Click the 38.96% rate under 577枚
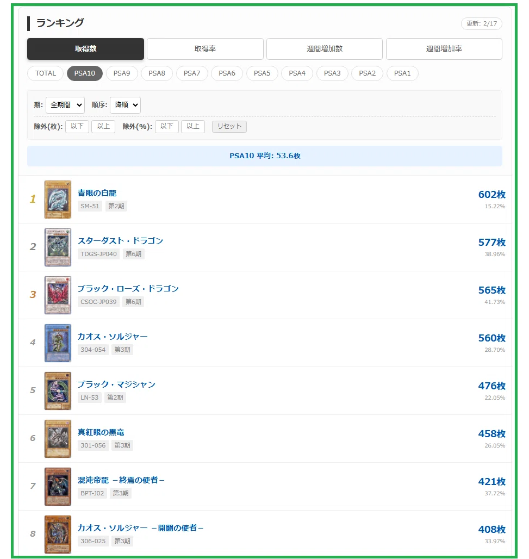 point(495,254)
